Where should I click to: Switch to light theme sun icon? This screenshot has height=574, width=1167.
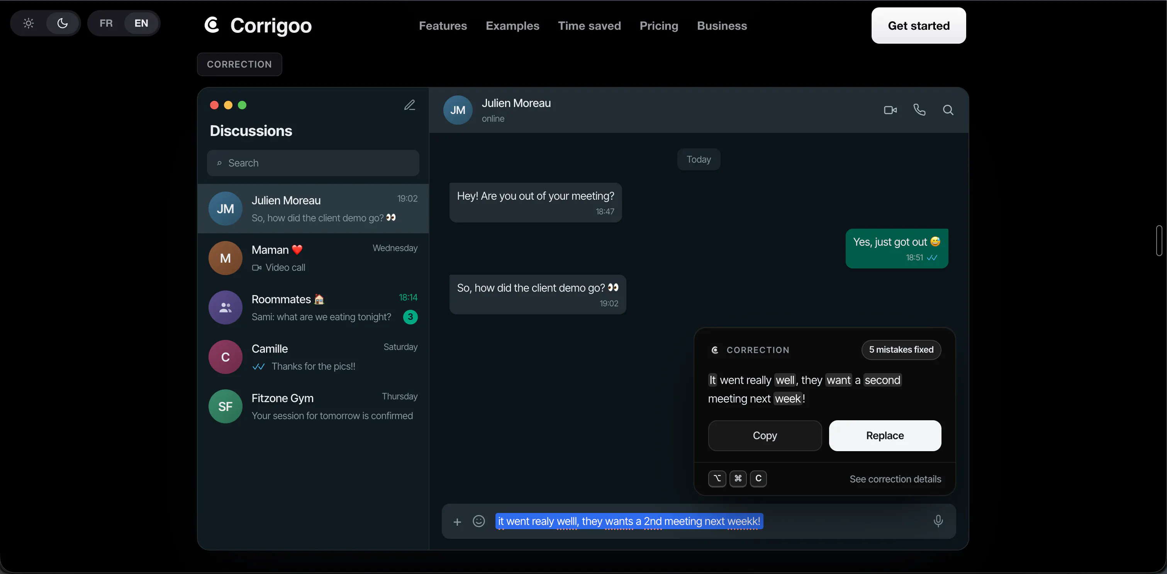[29, 23]
